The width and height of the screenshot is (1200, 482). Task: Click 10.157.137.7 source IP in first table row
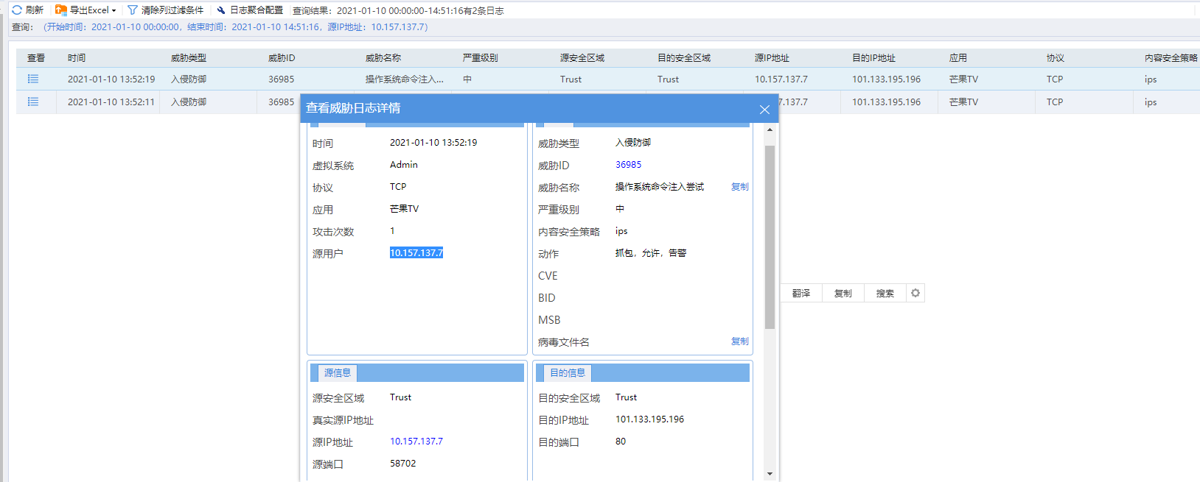(x=781, y=79)
